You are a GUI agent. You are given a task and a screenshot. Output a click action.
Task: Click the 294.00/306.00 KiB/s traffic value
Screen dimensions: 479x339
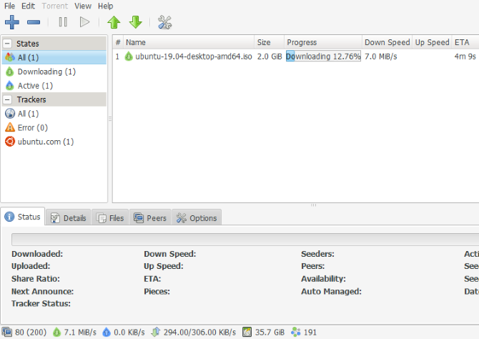click(199, 333)
